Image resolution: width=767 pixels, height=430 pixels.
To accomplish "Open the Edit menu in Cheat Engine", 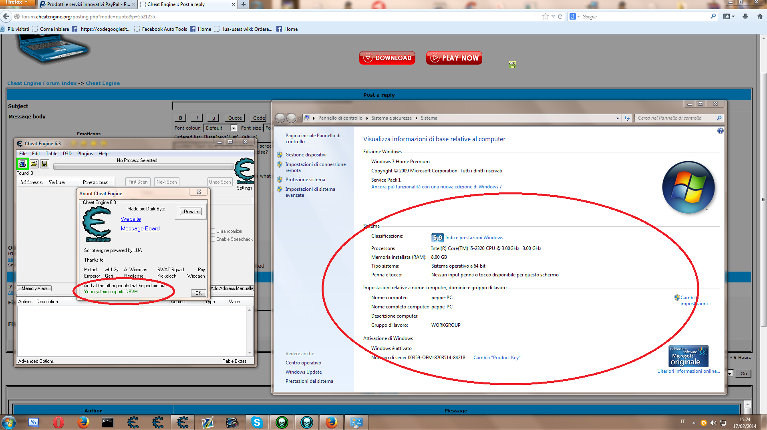I will click(36, 154).
